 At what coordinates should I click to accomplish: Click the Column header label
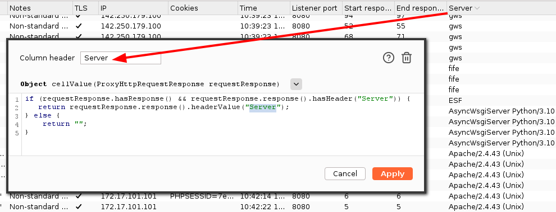[x=47, y=58]
